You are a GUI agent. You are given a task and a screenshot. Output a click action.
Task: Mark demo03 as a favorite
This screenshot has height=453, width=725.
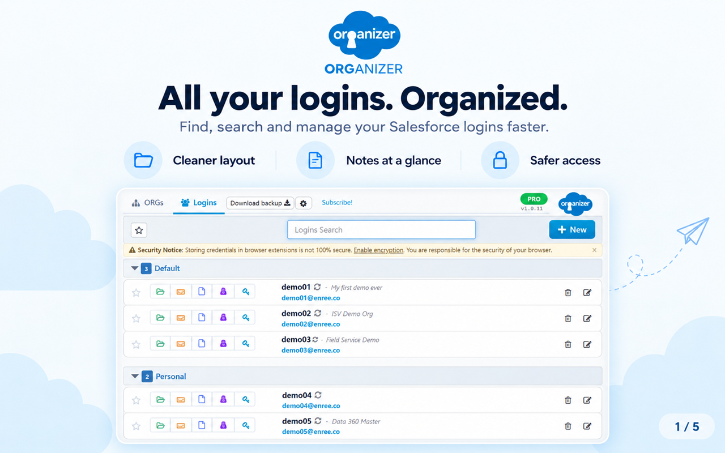(136, 344)
